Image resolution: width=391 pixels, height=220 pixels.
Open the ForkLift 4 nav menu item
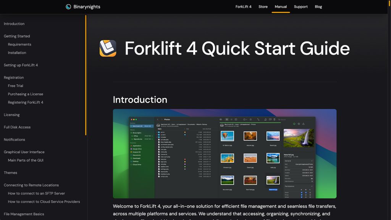[243, 6]
